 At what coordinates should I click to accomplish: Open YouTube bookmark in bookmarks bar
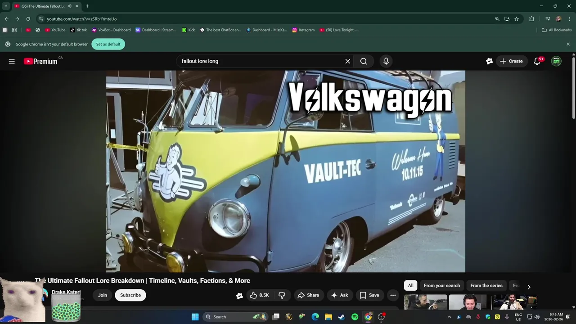point(55,30)
